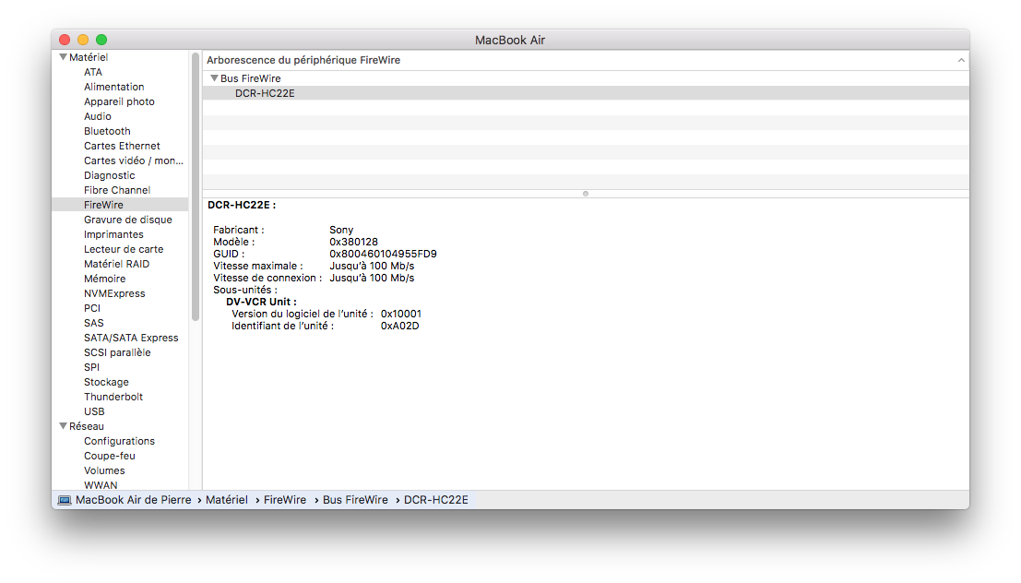Screen dimensions: 1021x583
Task: Open Appareil photo category
Action: click(x=119, y=101)
